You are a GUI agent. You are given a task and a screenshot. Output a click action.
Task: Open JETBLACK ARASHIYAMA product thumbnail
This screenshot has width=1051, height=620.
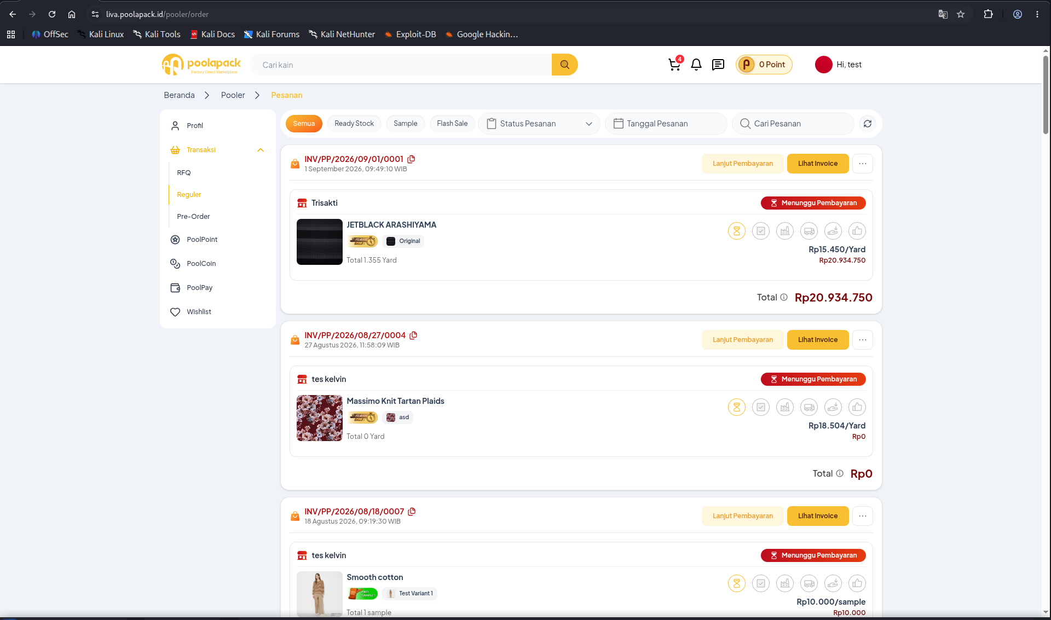point(320,242)
